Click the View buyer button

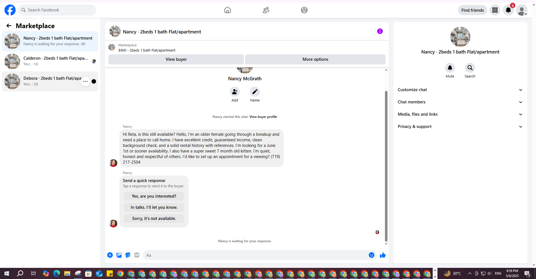(x=176, y=59)
